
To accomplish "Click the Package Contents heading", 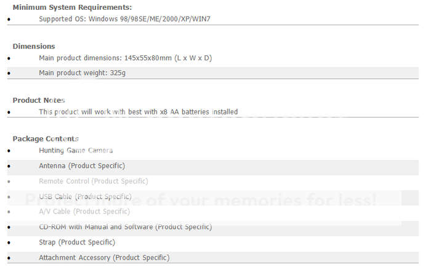I will [x=46, y=138].
